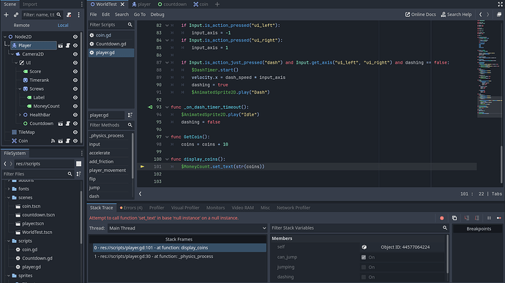Hide the Score label node
The width and height of the screenshot is (505, 283).
click(75, 72)
